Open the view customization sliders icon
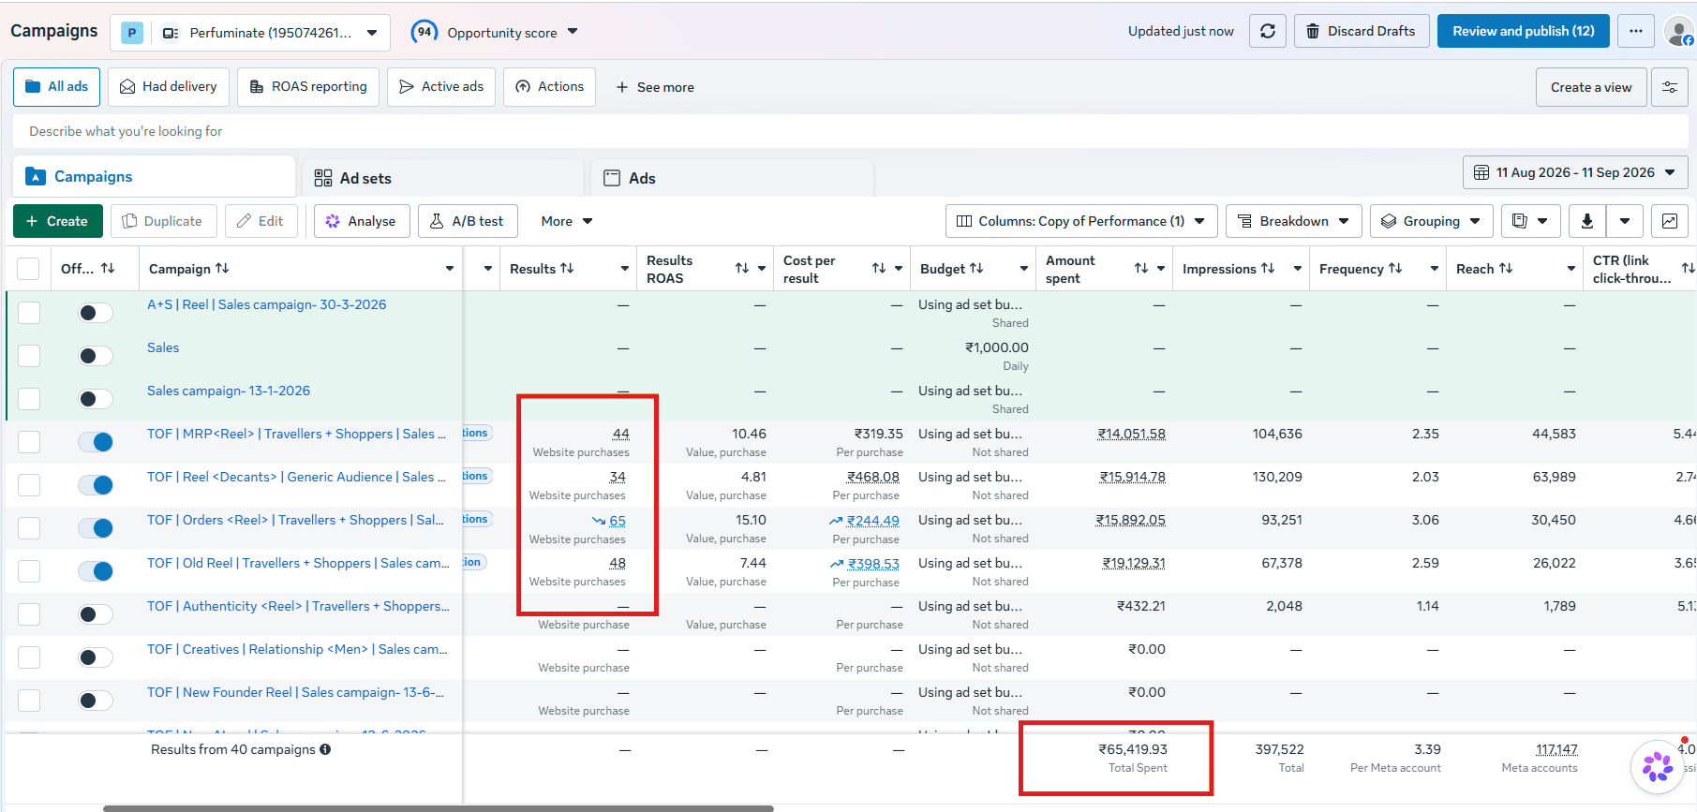1697x812 pixels. (x=1669, y=87)
